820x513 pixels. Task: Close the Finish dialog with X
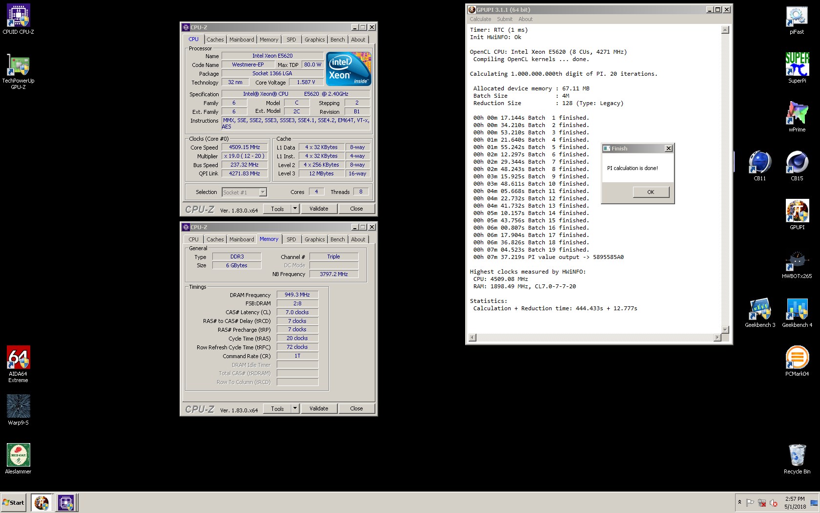[x=669, y=149]
